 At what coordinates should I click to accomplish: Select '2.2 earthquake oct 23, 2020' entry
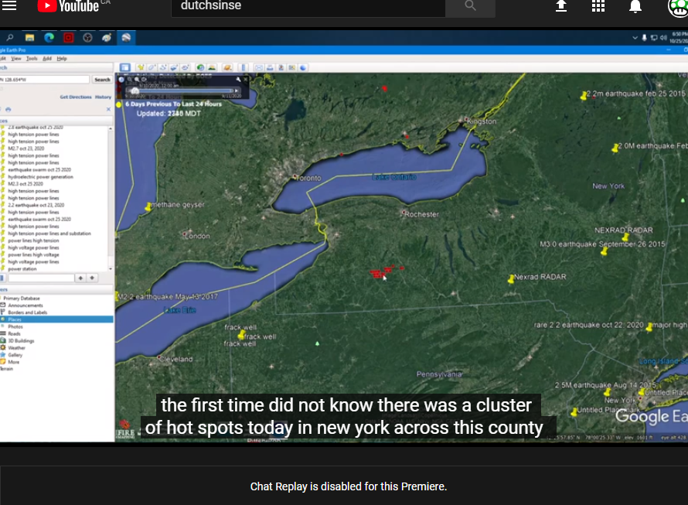pos(36,205)
